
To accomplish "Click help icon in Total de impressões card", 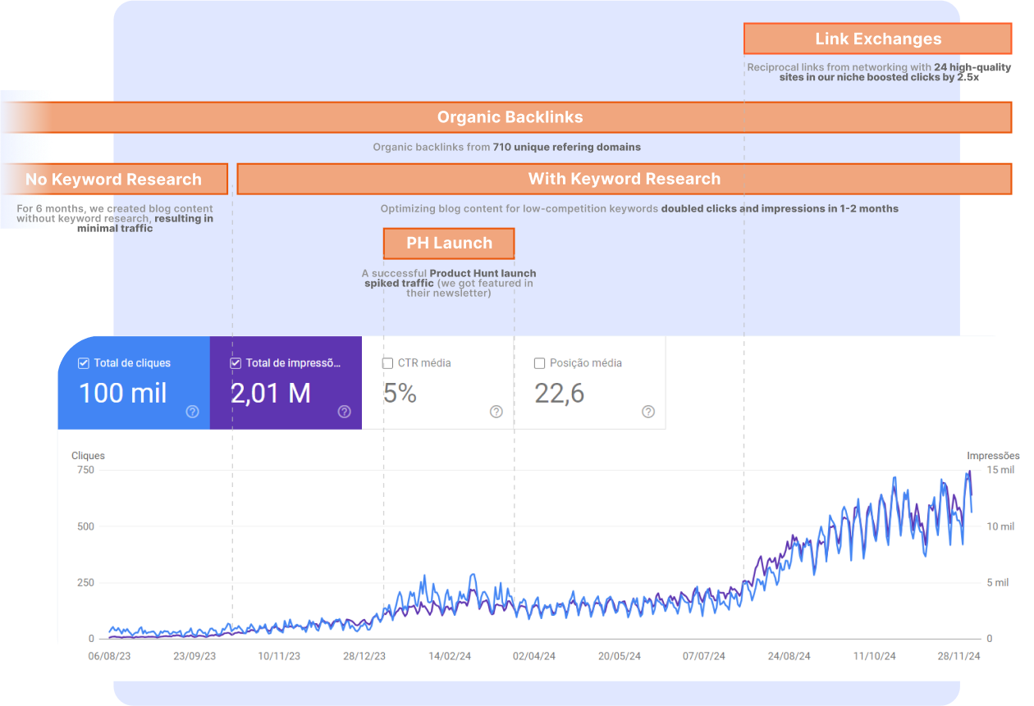I will (344, 412).
